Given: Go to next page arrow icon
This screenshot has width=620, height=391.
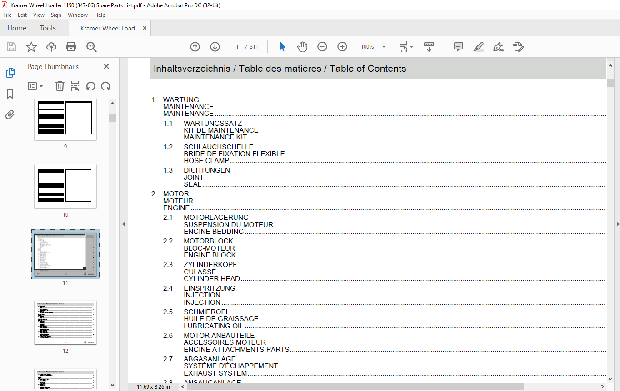Looking at the screenshot, I should [215, 47].
